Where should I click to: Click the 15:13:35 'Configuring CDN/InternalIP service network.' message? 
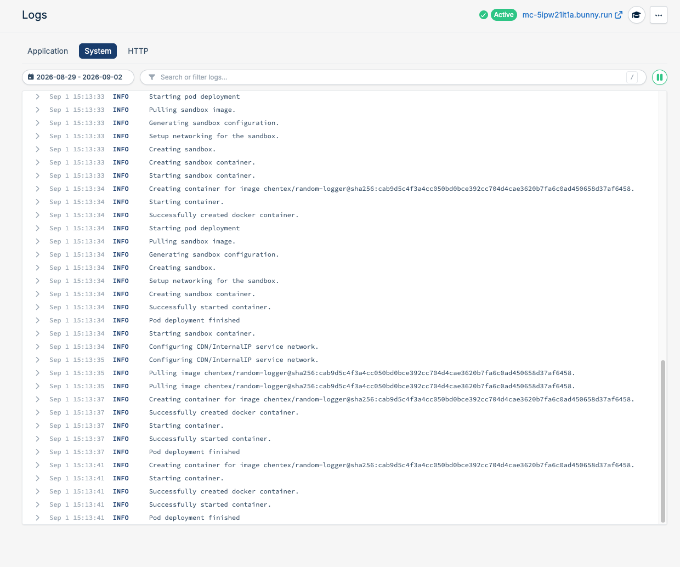coord(234,360)
